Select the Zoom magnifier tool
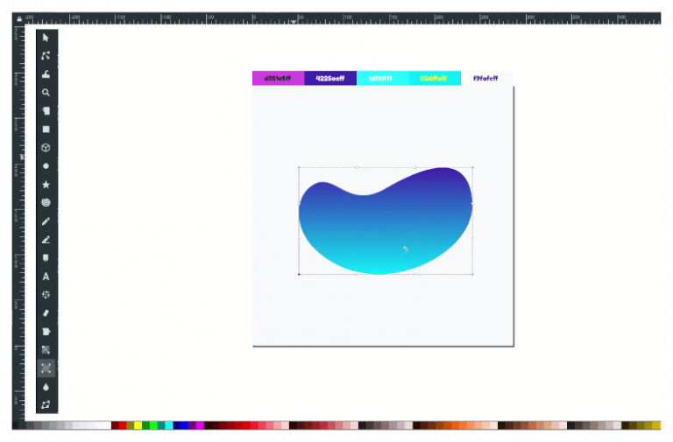This screenshot has width=673, height=442. [x=46, y=93]
